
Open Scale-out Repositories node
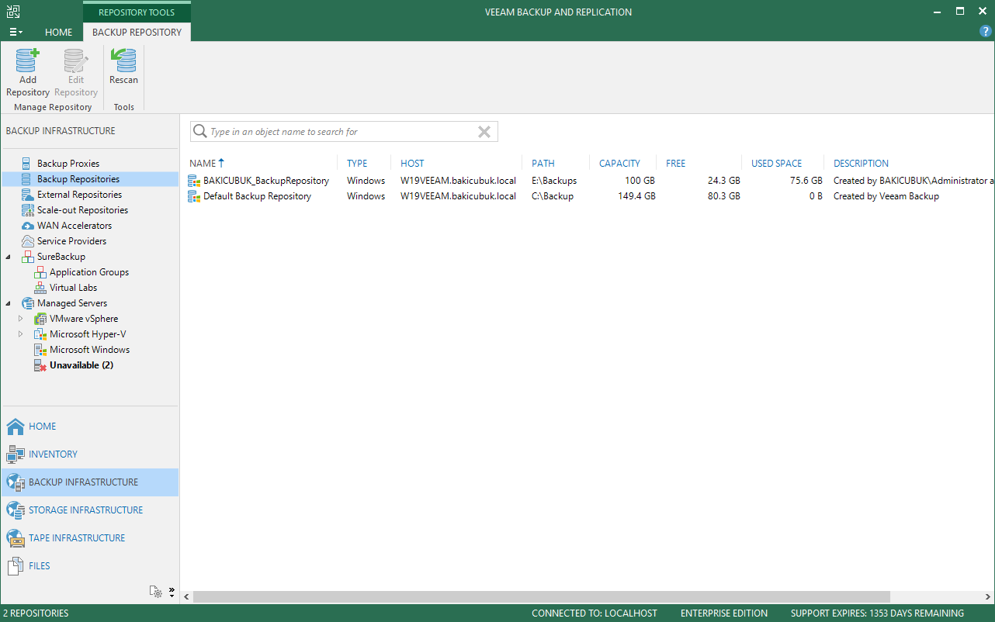coord(82,210)
